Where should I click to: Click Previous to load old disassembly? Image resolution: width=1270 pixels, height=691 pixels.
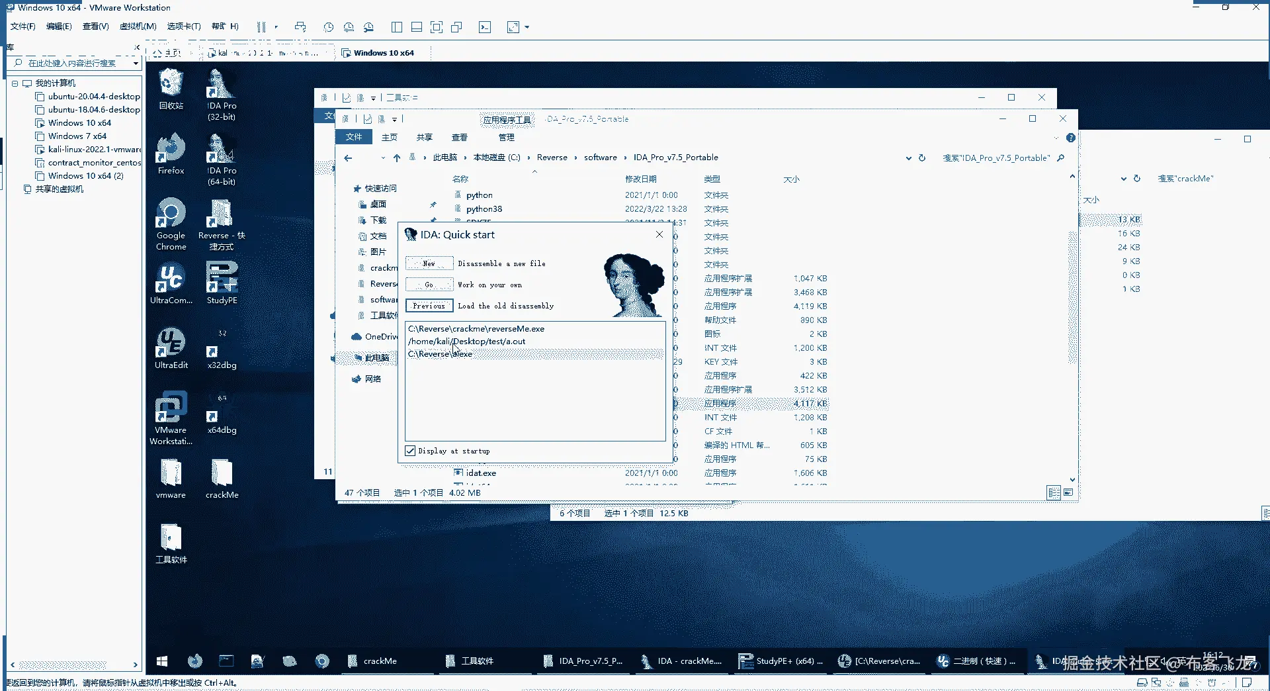click(429, 306)
